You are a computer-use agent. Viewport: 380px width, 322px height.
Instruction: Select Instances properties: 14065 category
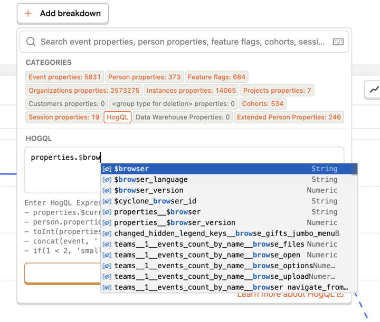(x=191, y=91)
